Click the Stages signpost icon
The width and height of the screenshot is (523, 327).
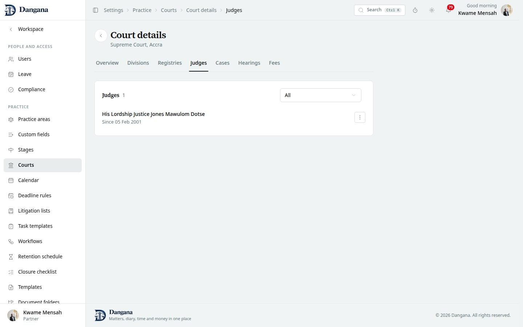[11, 150]
